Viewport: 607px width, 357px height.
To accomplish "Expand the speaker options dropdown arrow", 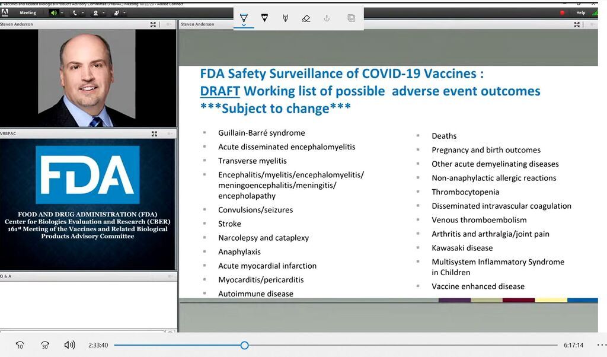I will point(62,12).
